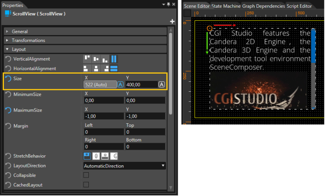Edit the Size Y value field
Image resolution: width=325 pixels, height=196 pixels.
[x=142, y=84]
